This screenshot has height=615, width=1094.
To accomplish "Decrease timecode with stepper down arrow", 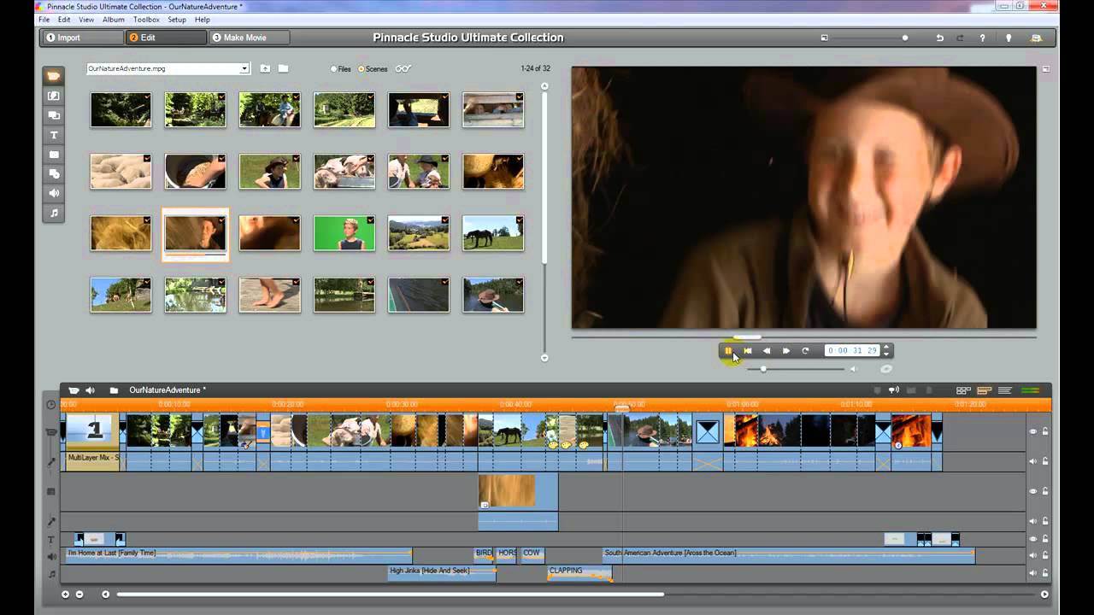I will click(x=886, y=354).
